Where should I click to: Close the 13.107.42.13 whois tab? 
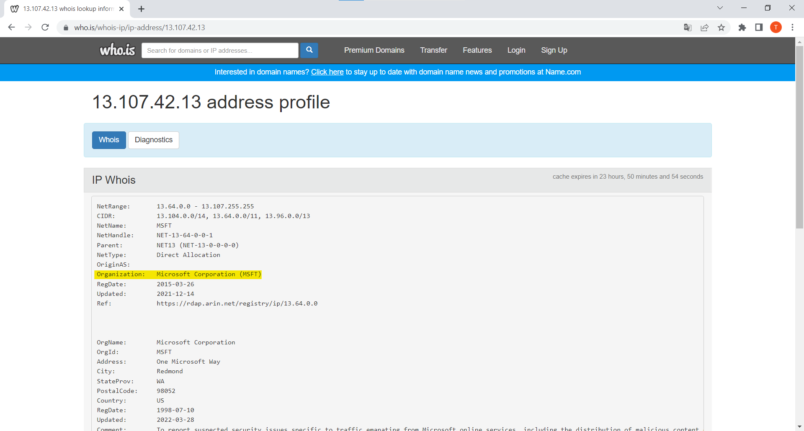[121, 9]
